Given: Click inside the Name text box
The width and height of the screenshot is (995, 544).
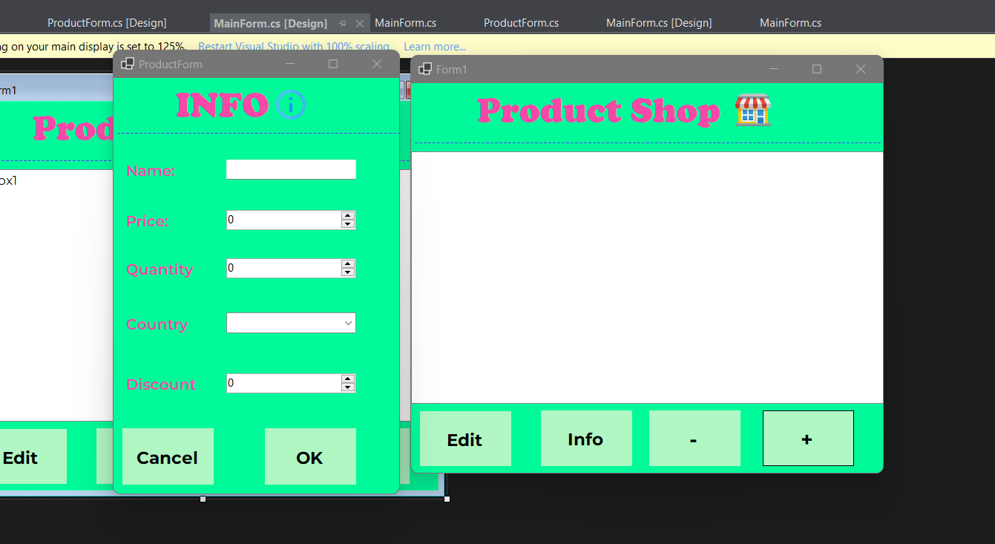Looking at the screenshot, I should pyautogui.click(x=291, y=169).
